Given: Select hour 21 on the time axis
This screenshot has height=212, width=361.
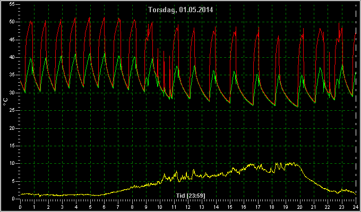Looking at the screenshot, I should tap(314, 206).
